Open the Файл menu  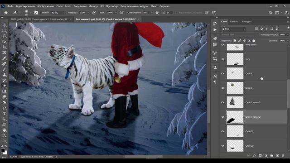[10, 6]
